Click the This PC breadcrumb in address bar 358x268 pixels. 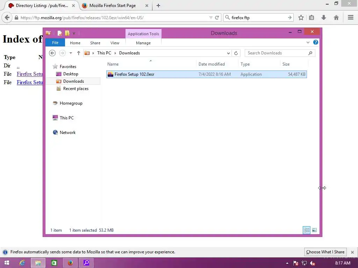(x=104, y=53)
